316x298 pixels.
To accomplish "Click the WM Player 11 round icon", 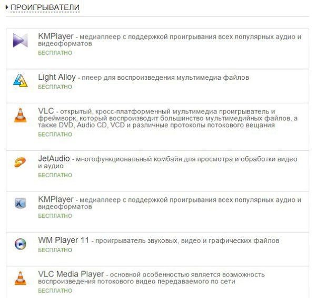I will (21, 244).
